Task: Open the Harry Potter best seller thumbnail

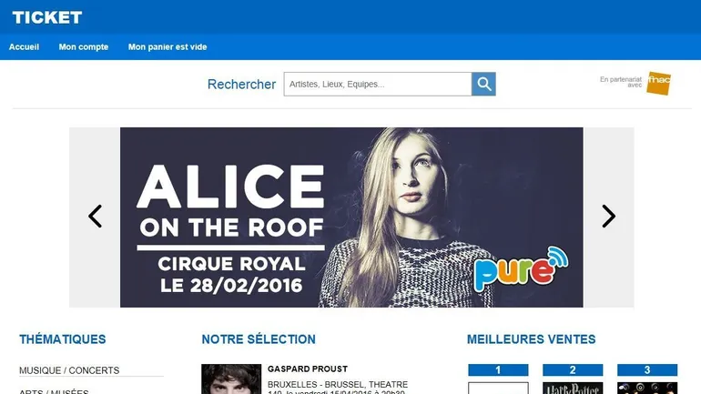Action: (573, 388)
